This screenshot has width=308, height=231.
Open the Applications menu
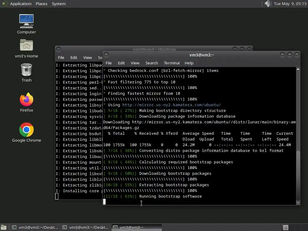(x=21, y=4)
